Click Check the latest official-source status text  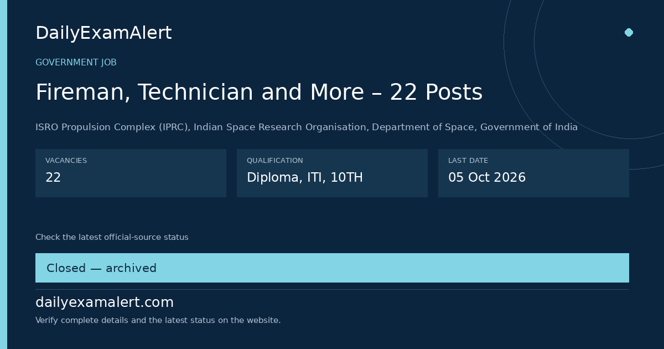pyautogui.click(x=112, y=237)
